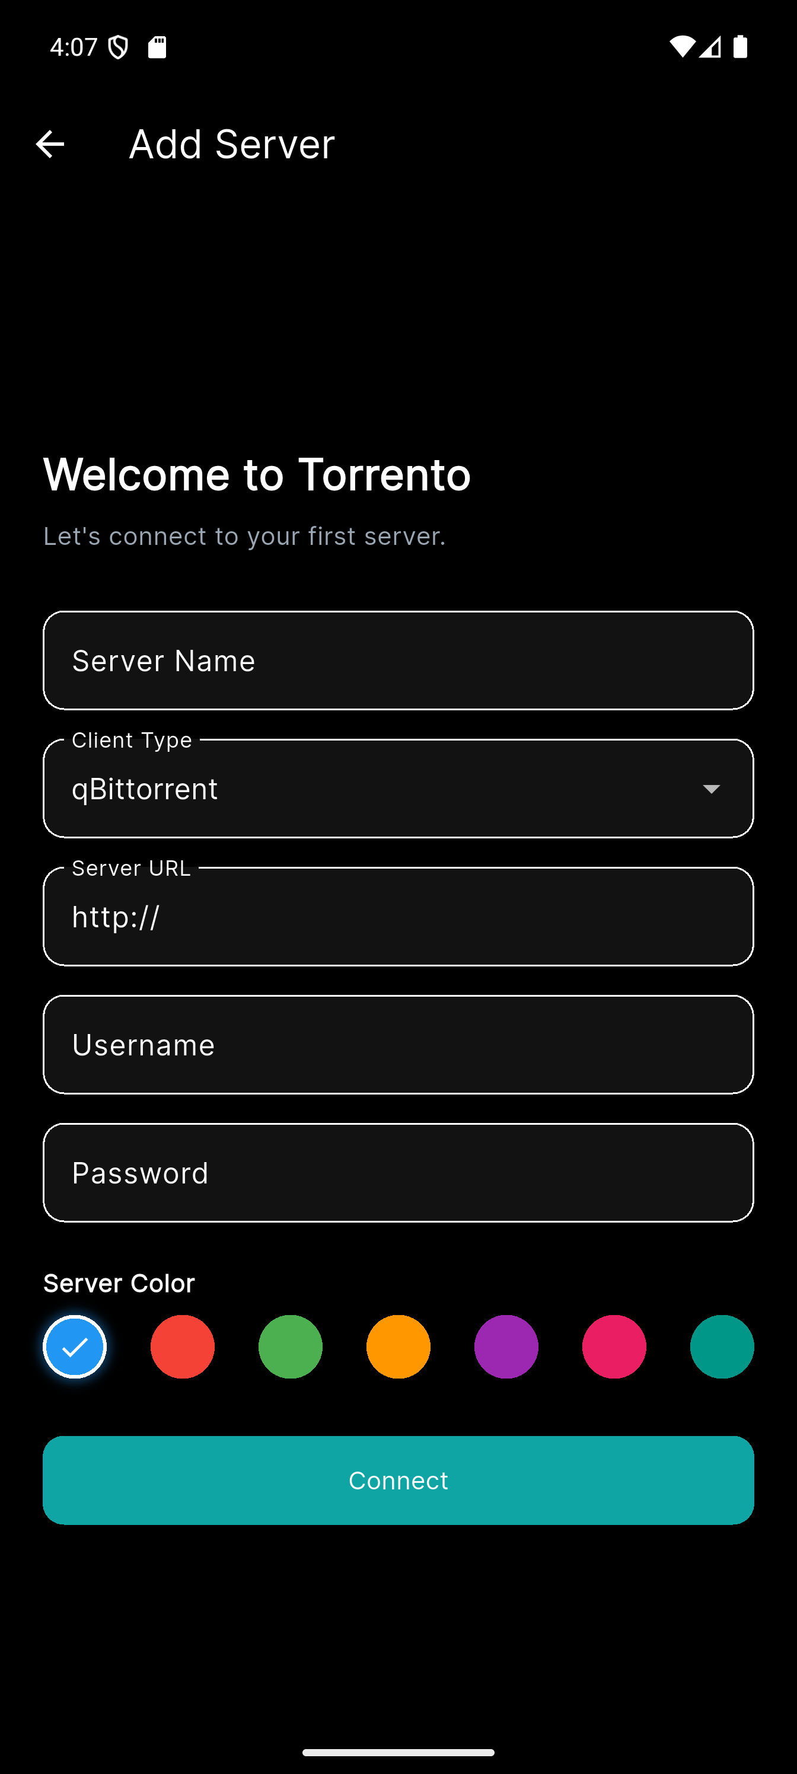Click the back arrow in top bar

click(50, 143)
